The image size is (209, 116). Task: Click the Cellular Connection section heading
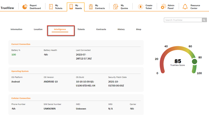click(x=21, y=98)
